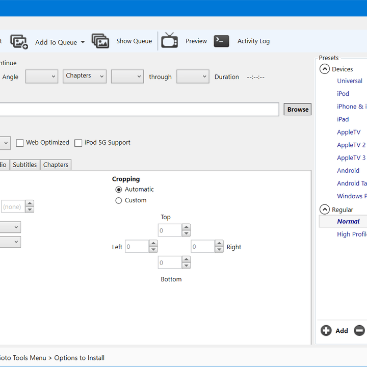The image size is (367, 367).
Task: Click the Preview television icon
Action: click(169, 40)
